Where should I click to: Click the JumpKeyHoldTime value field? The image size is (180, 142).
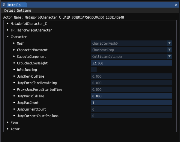(132, 76)
